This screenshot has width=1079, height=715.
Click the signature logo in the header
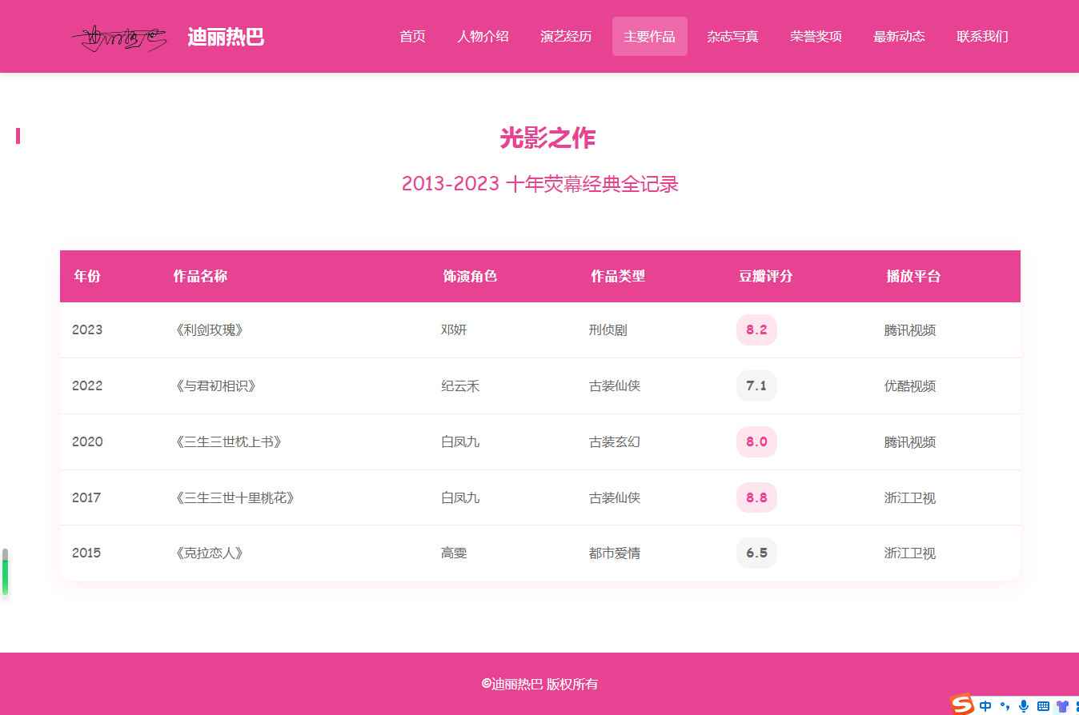tap(118, 37)
